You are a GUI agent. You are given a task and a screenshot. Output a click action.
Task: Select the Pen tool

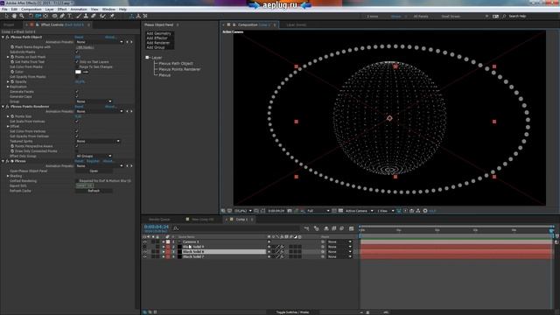point(62,16)
